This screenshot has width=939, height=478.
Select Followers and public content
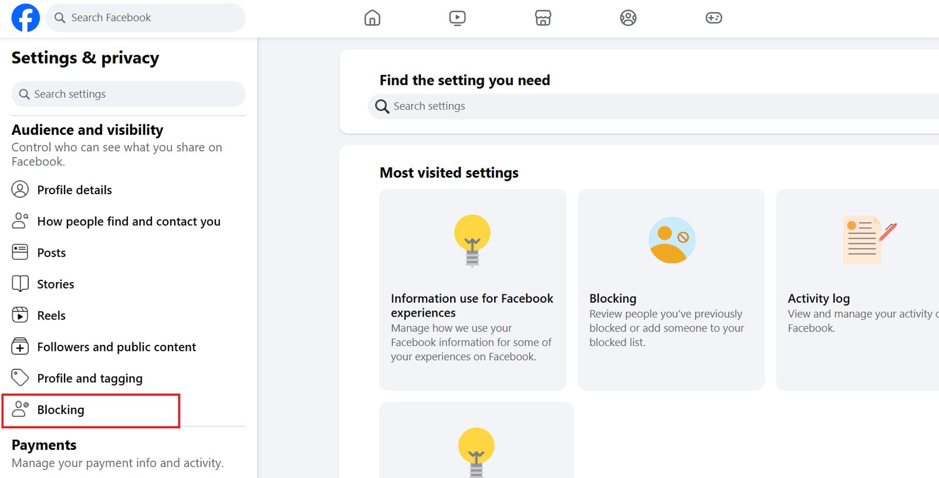coord(116,347)
